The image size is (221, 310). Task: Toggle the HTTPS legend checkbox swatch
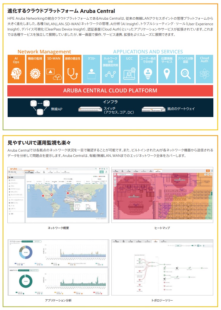tap(58, 265)
